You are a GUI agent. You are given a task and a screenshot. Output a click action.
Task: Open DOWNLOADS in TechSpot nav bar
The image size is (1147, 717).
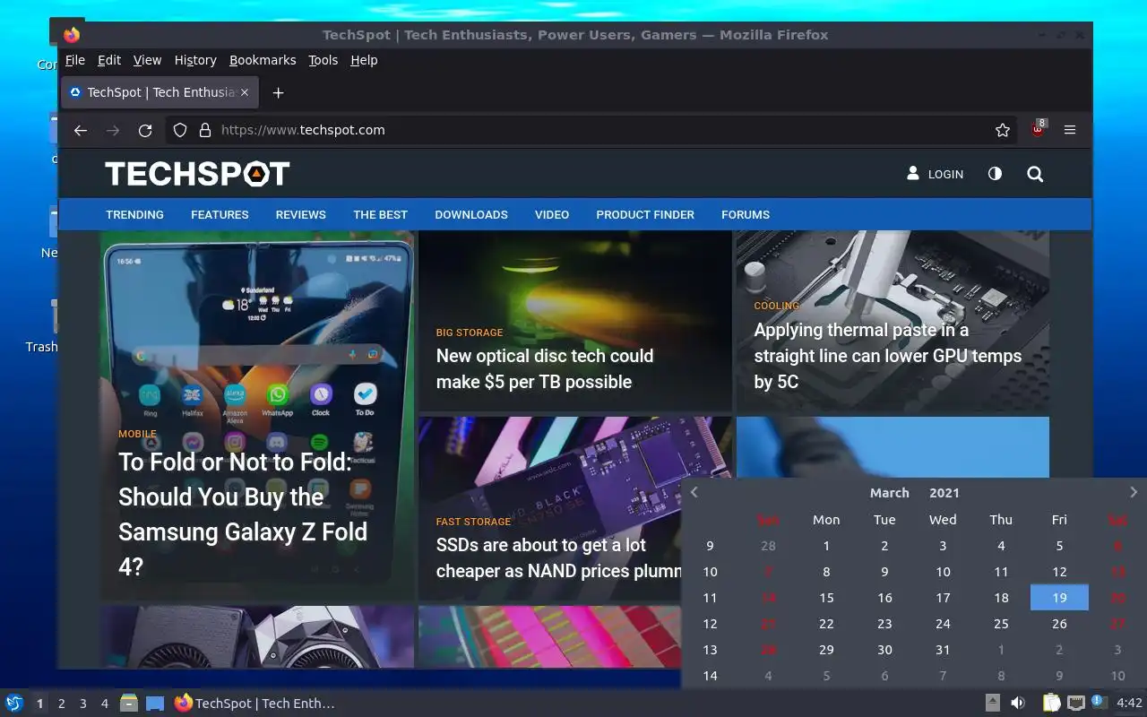click(x=471, y=214)
